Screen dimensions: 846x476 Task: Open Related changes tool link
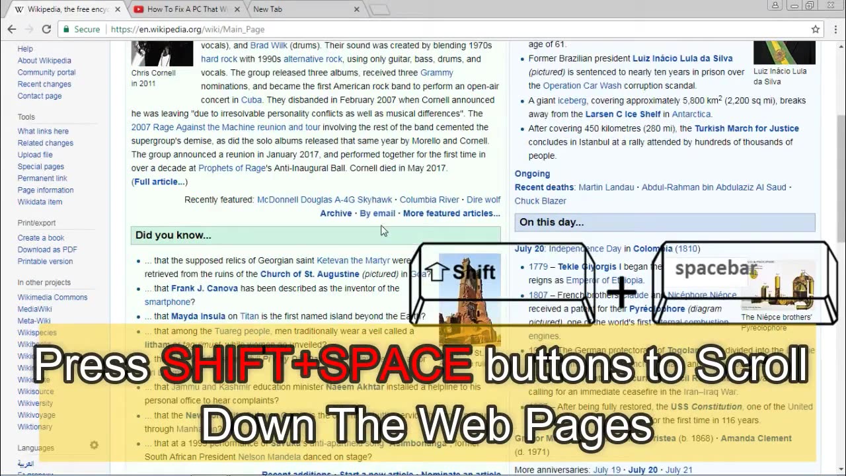coord(46,143)
